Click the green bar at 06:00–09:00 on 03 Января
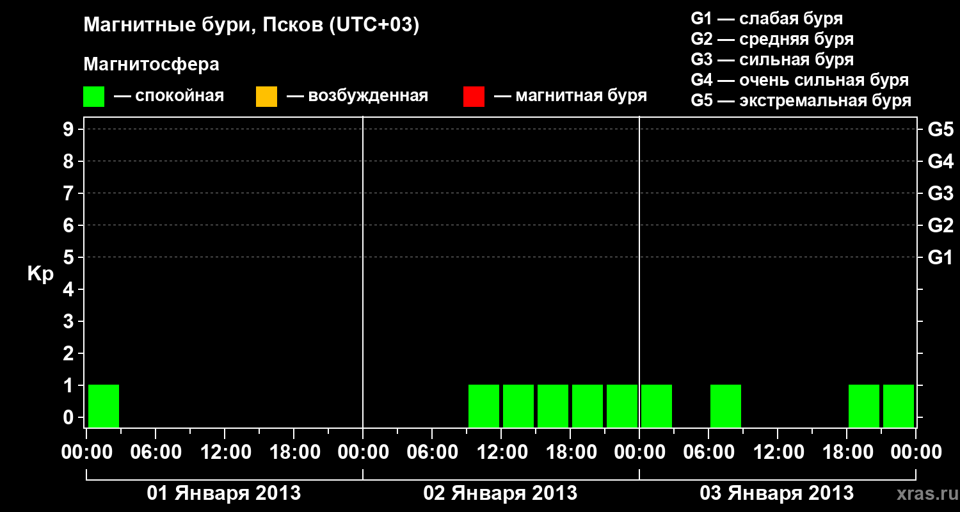The width and height of the screenshot is (960, 512). tap(726, 406)
